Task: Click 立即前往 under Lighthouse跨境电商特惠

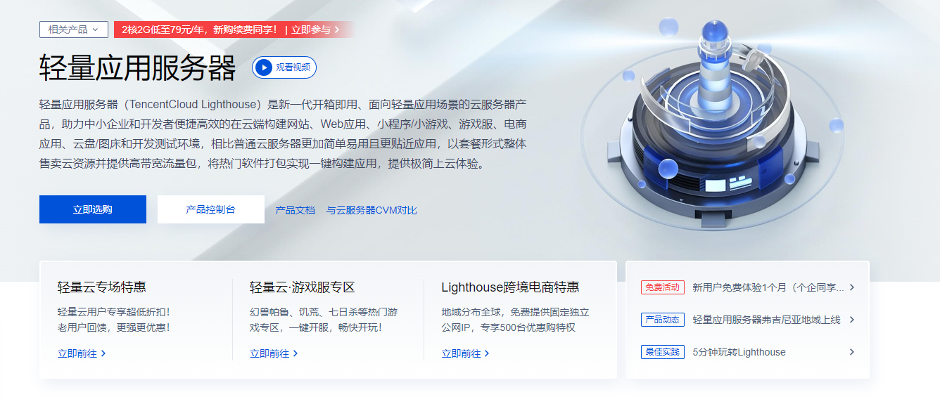Action: (466, 353)
